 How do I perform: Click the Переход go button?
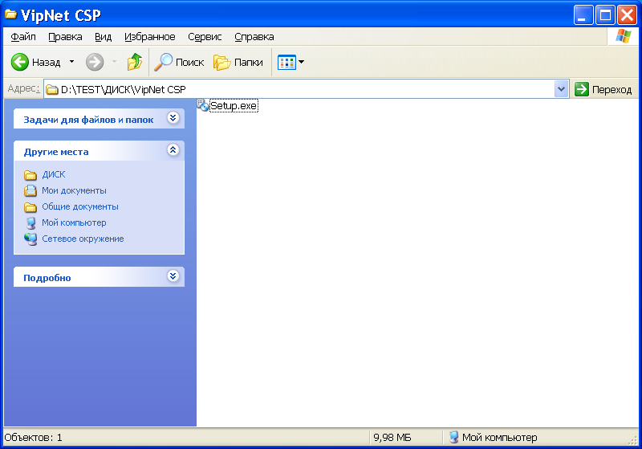pyautogui.click(x=603, y=89)
